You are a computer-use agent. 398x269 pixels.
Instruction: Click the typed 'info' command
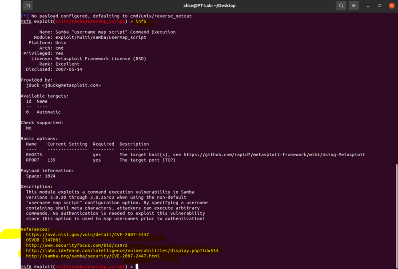point(141,21)
